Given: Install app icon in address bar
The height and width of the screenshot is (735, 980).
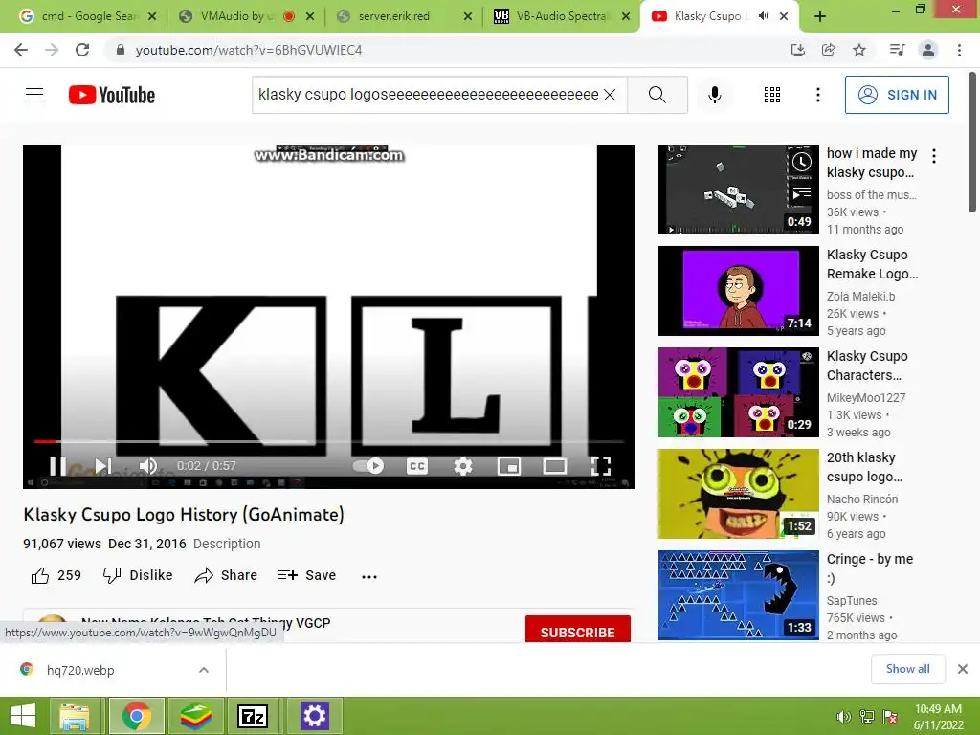Looking at the screenshot, I should click(x=797, y=50).
